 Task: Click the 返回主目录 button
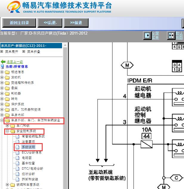pyautogui.click(x=19, y=23)
